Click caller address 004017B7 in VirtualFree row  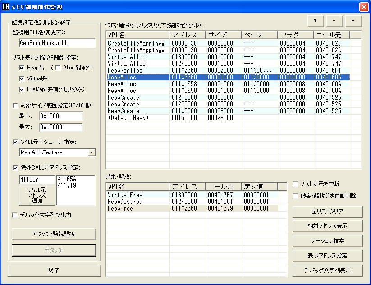220,195
